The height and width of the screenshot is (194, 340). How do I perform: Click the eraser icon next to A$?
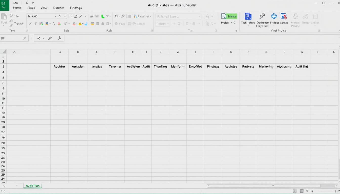(123, 16)
